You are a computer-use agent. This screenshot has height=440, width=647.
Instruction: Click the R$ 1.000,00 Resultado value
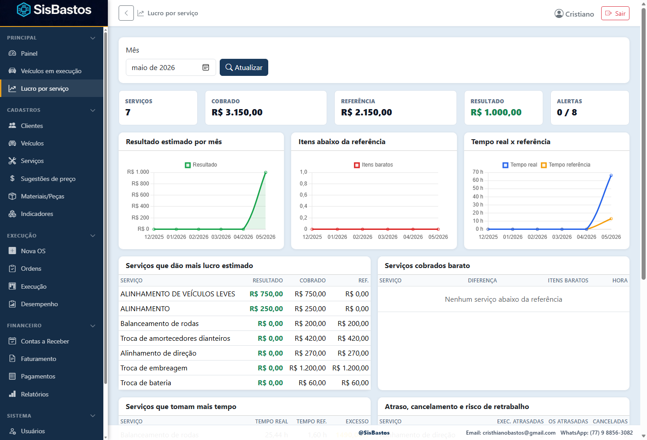tap(496, 112)
